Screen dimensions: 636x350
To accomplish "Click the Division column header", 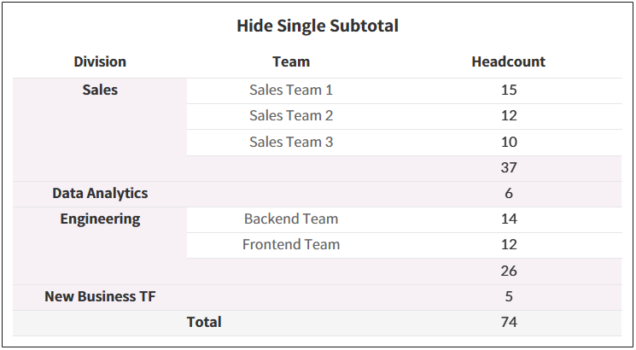I will (x=100, y=61).
